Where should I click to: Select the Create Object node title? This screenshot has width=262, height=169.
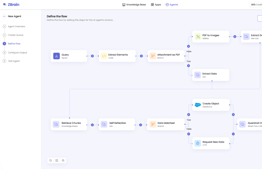(211, 103)
